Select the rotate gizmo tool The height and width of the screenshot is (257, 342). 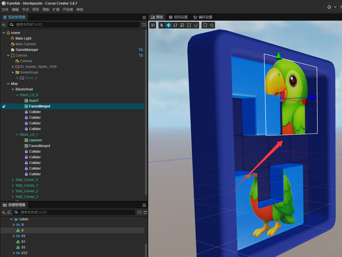(x=175, y=25)
